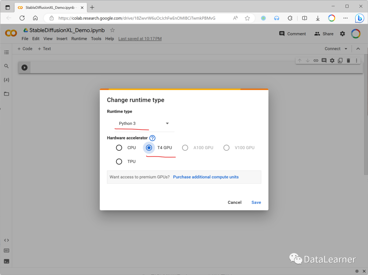Select the CPU radio button

coord(119,148)
